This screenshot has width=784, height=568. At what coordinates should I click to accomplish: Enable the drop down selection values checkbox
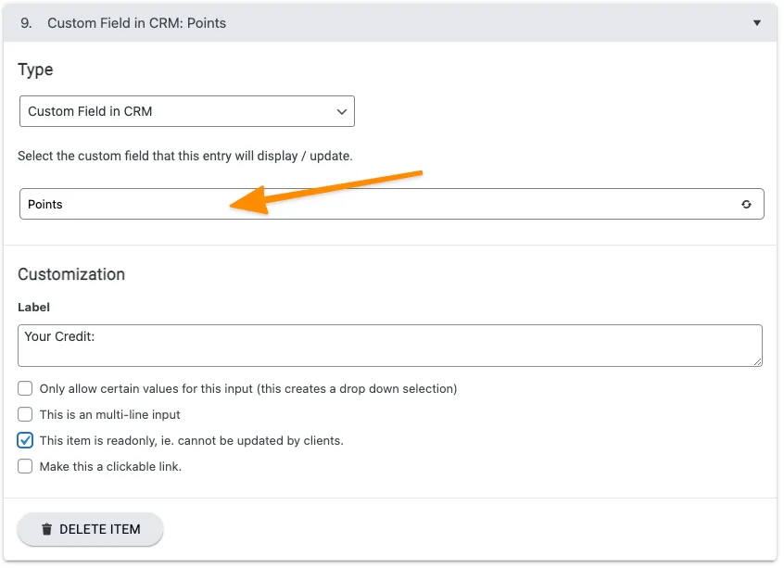pos(25,388)
